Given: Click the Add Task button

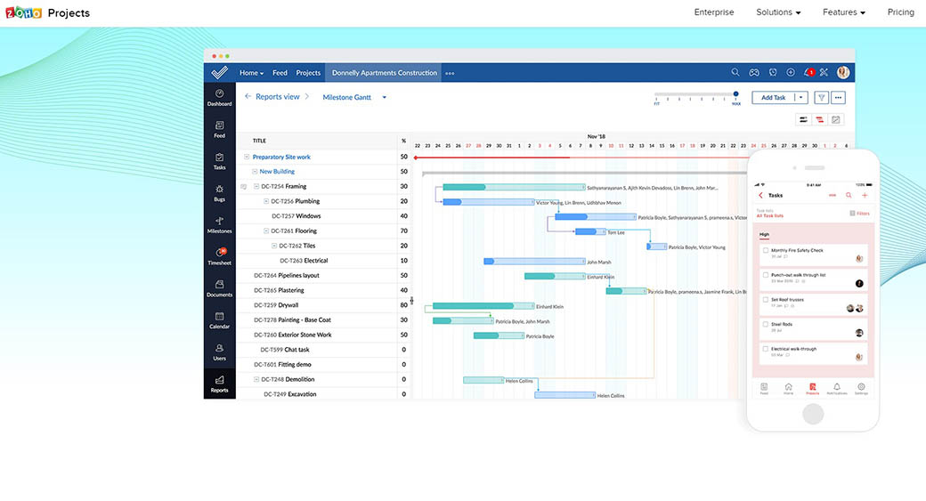Looking at the screenshot, I should tap(773, 98).
